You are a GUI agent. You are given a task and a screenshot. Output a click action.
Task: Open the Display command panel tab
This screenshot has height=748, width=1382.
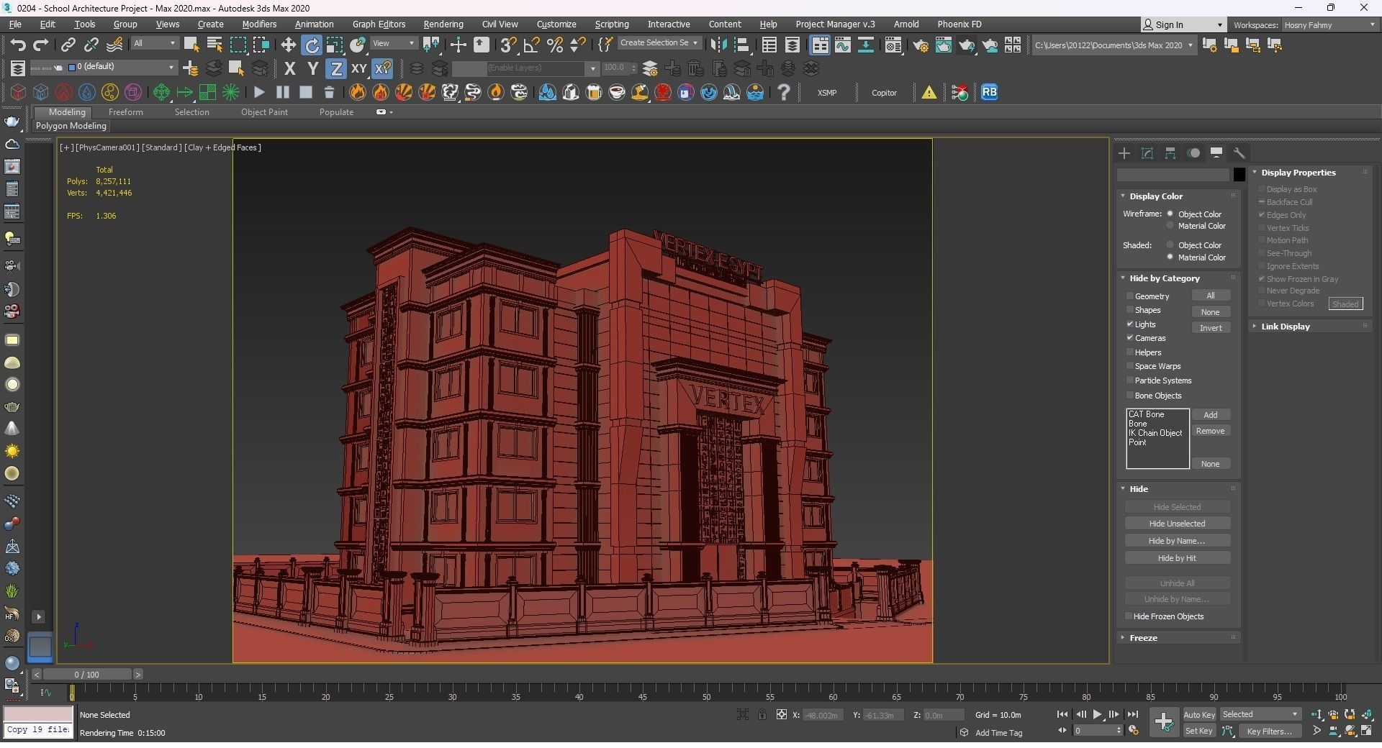pos(1216,153)
